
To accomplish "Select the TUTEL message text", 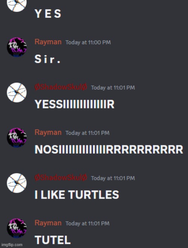I will coord(53,240).
